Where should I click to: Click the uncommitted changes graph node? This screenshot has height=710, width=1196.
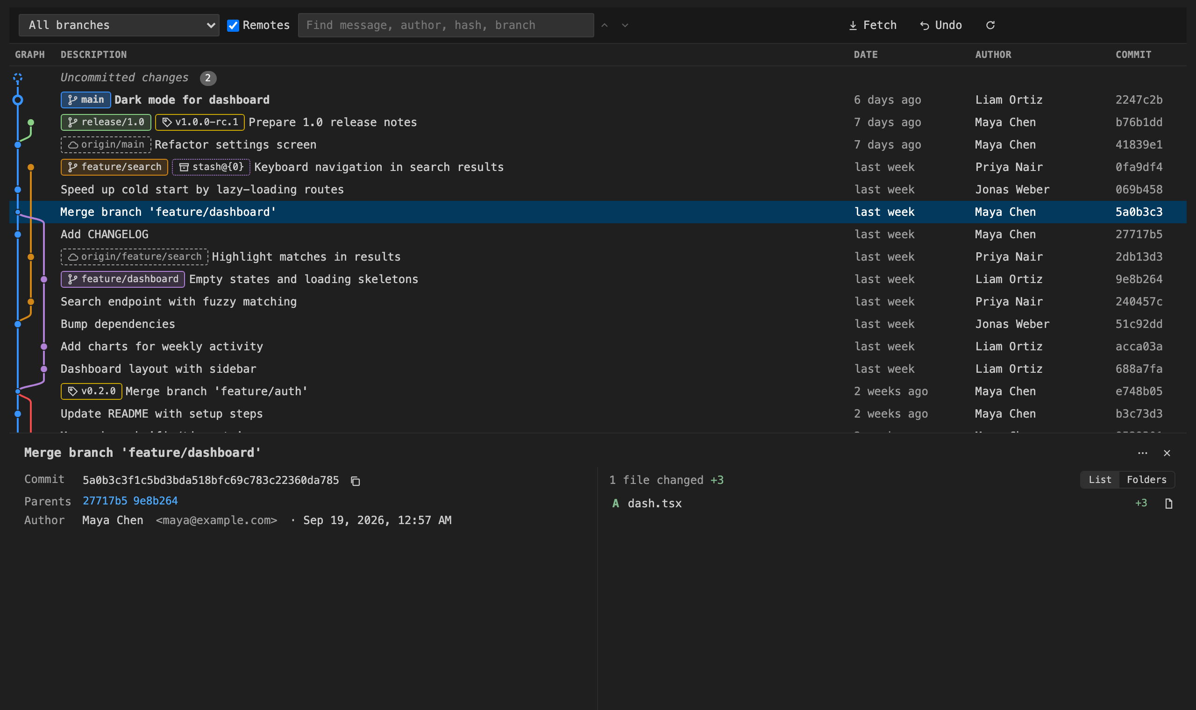18,78
